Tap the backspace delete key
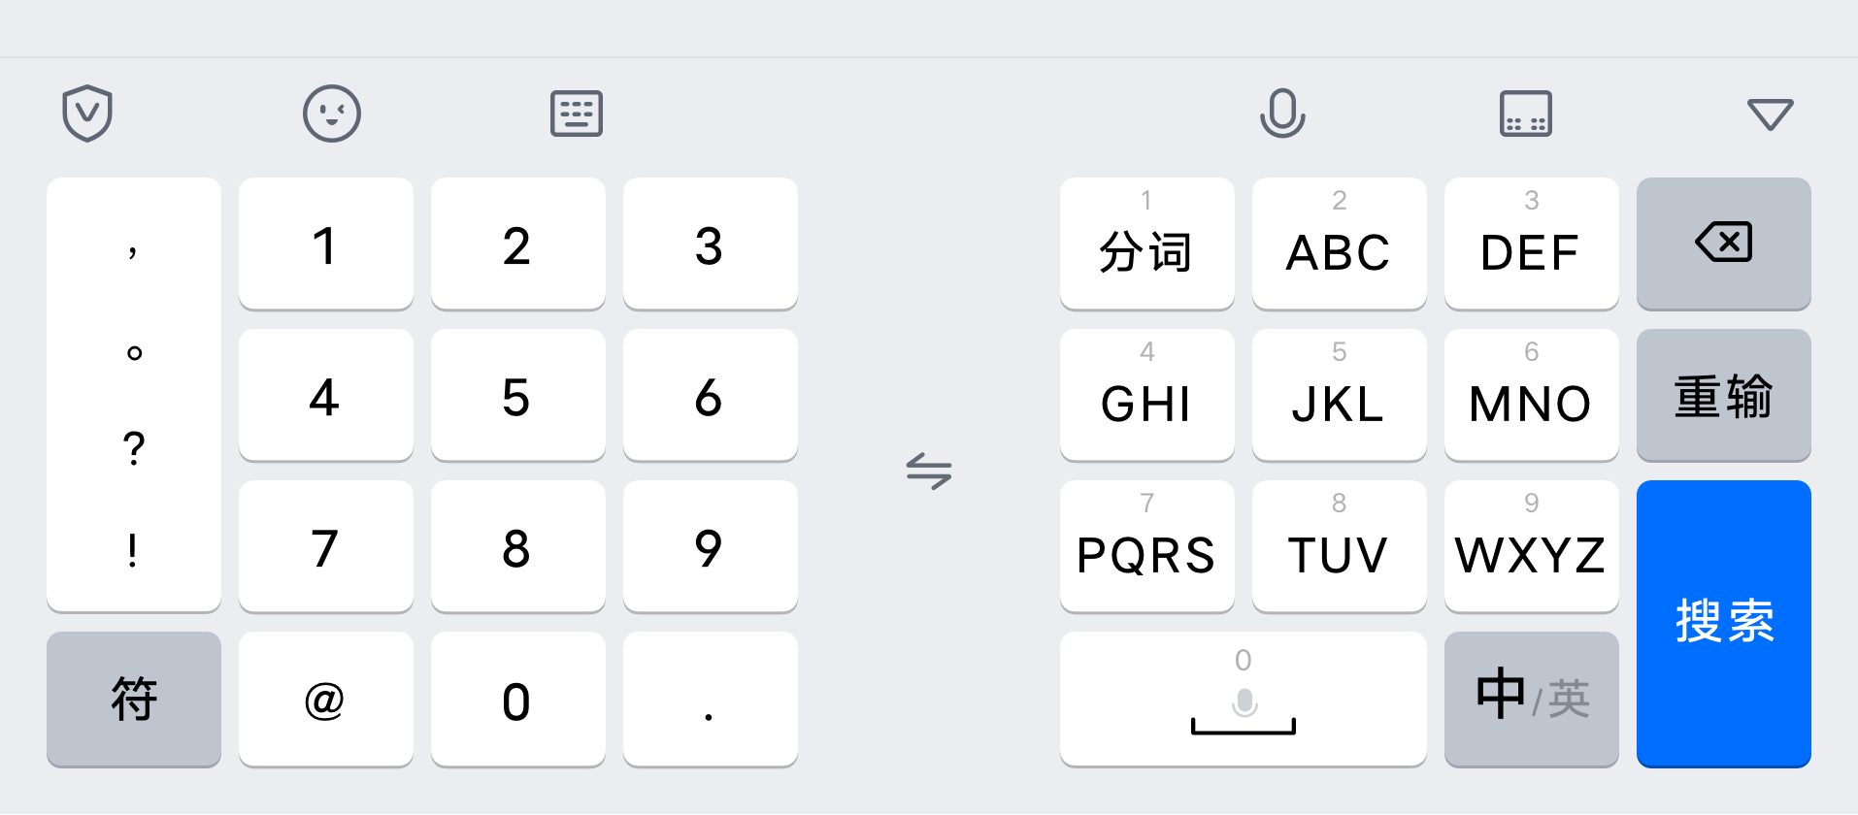 1724,244
